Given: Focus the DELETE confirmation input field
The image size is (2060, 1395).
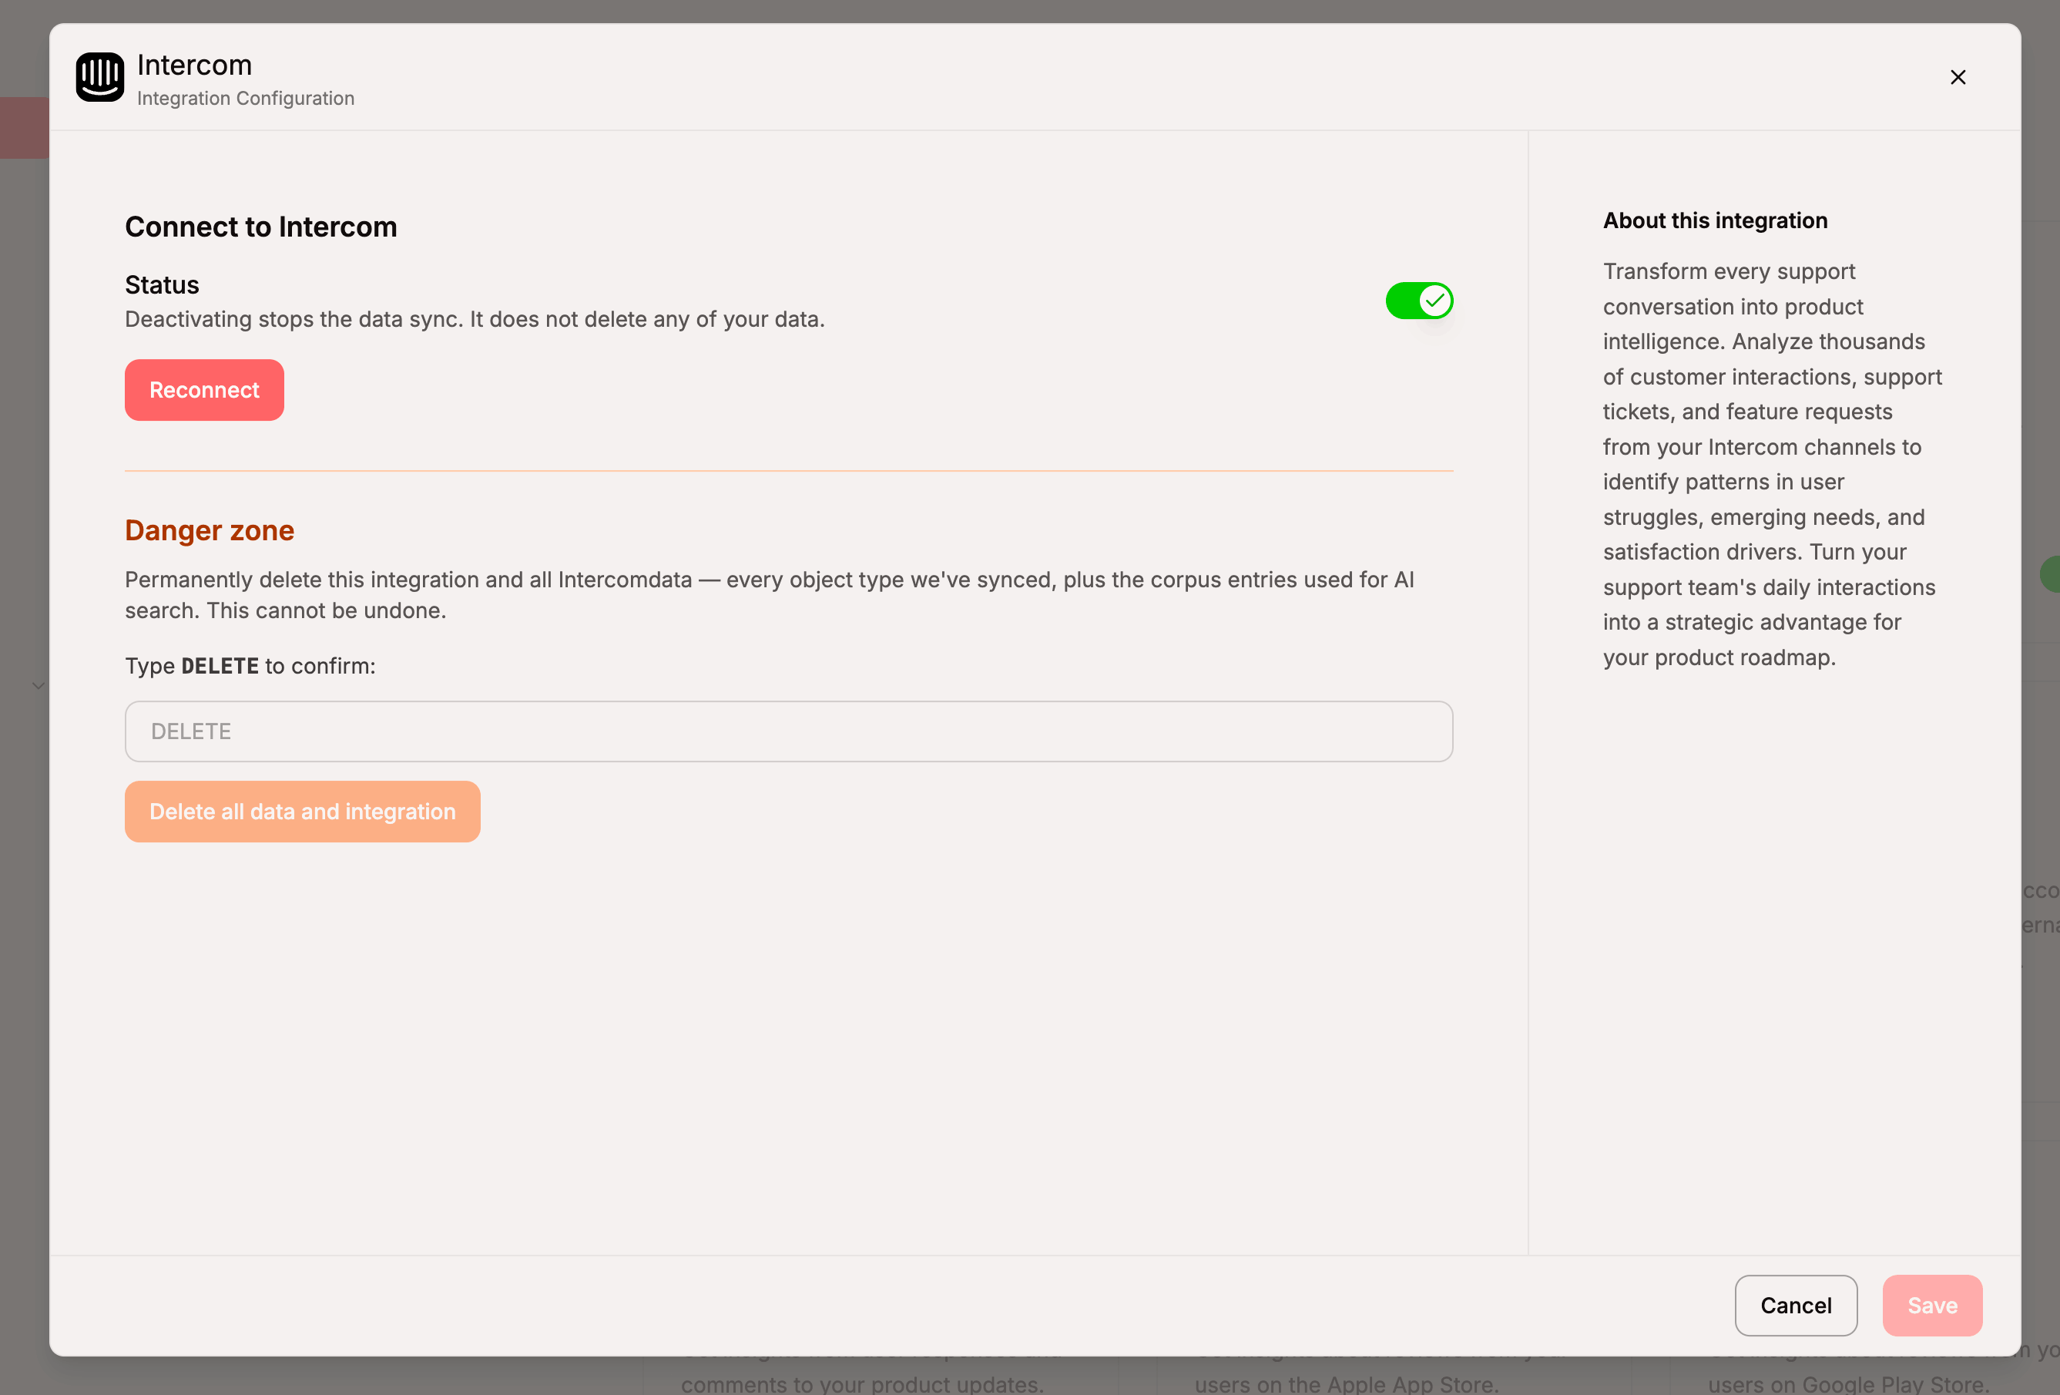Looking at the screenshot, I should point(788,731).
